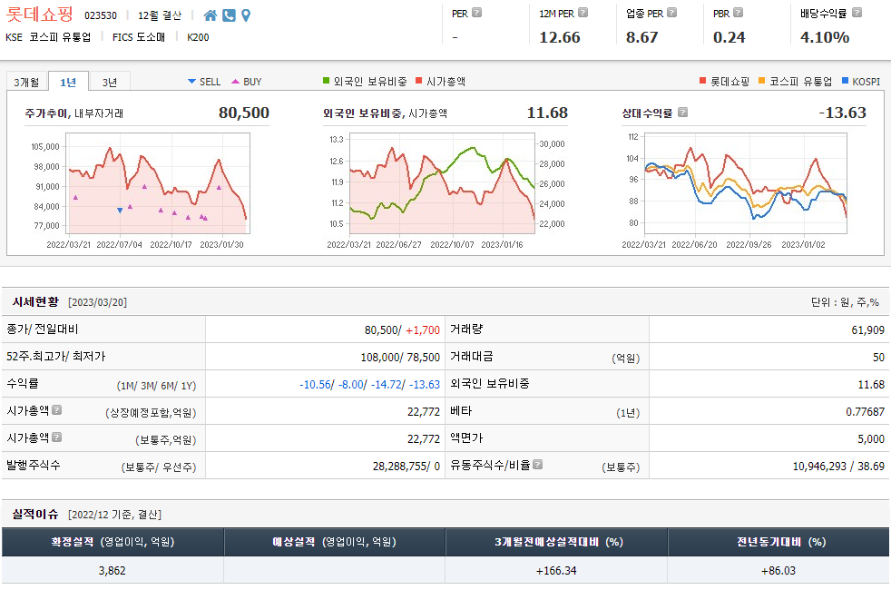Open the company homepage house icon
This screenshot has height=590, width=891.
pos(211,15)
